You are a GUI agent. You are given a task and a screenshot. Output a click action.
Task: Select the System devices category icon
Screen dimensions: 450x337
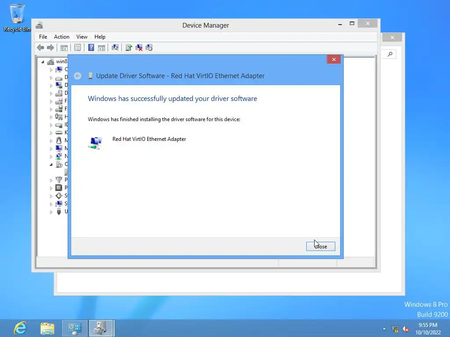(59, 204)
